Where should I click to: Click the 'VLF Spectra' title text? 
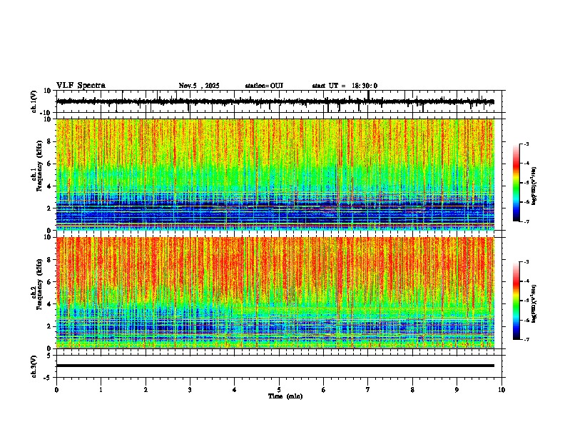[x=81, y=86]
